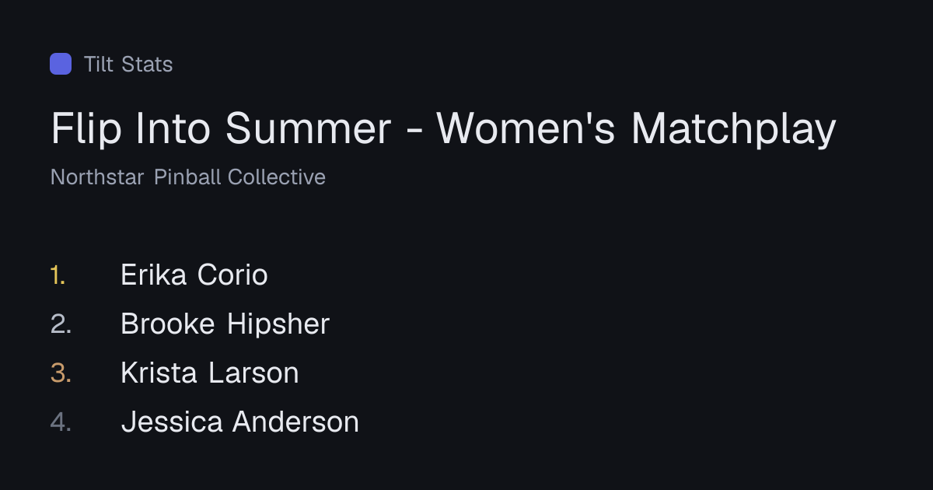Image resolution: width=933 pixels, height=490 pixels.
Task: Click the words Flip Into Summer in the title
Action: click(x=221, y=129)
